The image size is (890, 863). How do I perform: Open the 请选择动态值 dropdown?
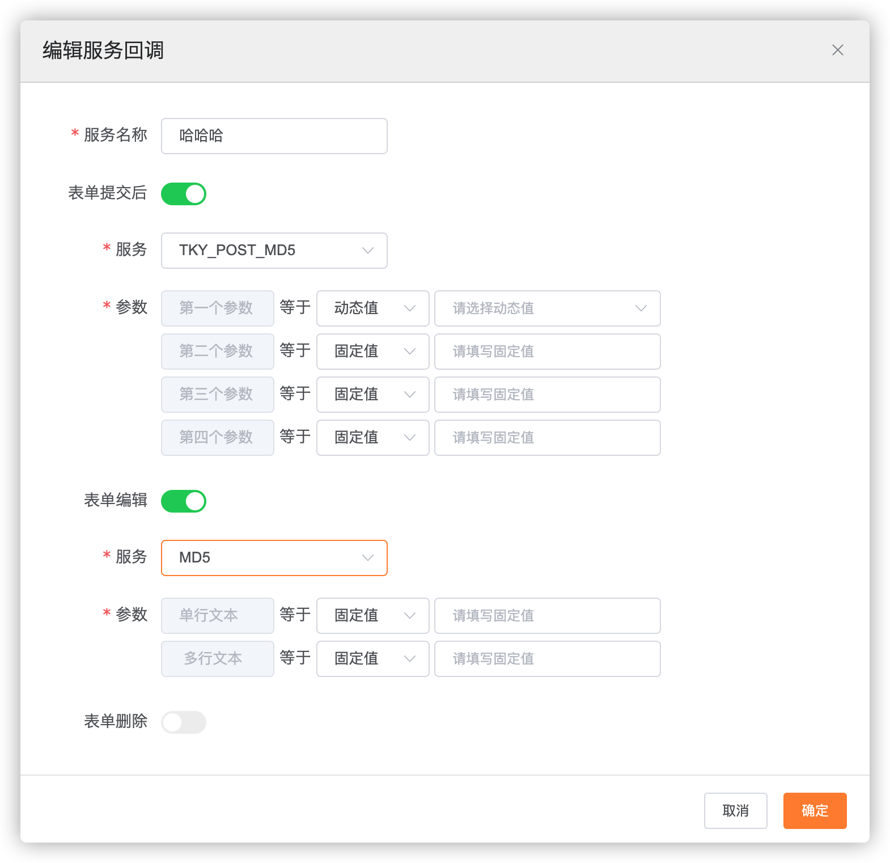[547, 308]
